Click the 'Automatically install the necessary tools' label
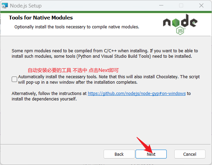 (x=109, y=79)
